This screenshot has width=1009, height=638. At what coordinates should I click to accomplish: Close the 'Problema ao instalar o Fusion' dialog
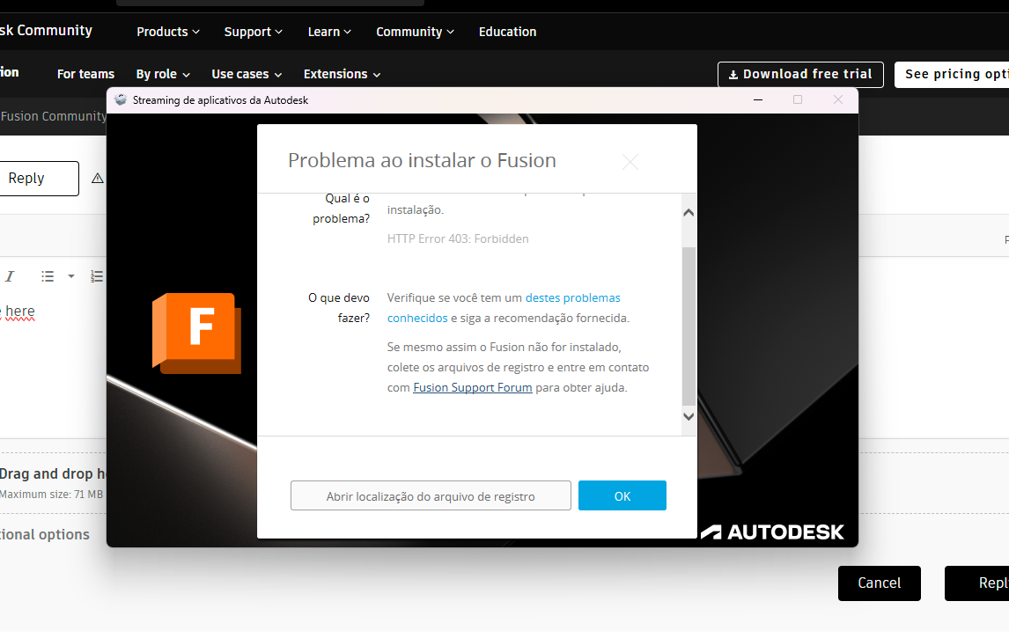point(630,162)
